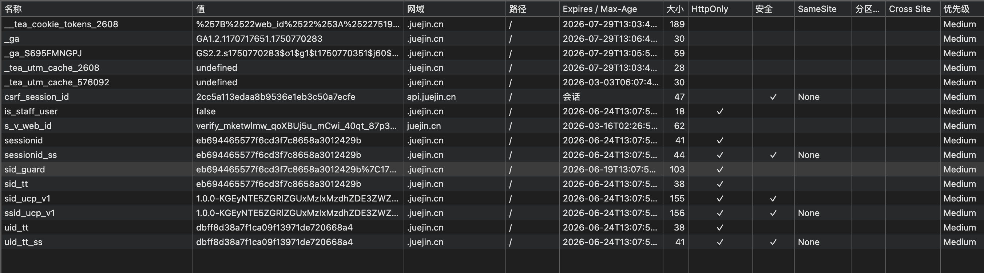Select the csrf_session_id cookie name
Viewport: 984px width, 273px height.
(x=37, y=97)
